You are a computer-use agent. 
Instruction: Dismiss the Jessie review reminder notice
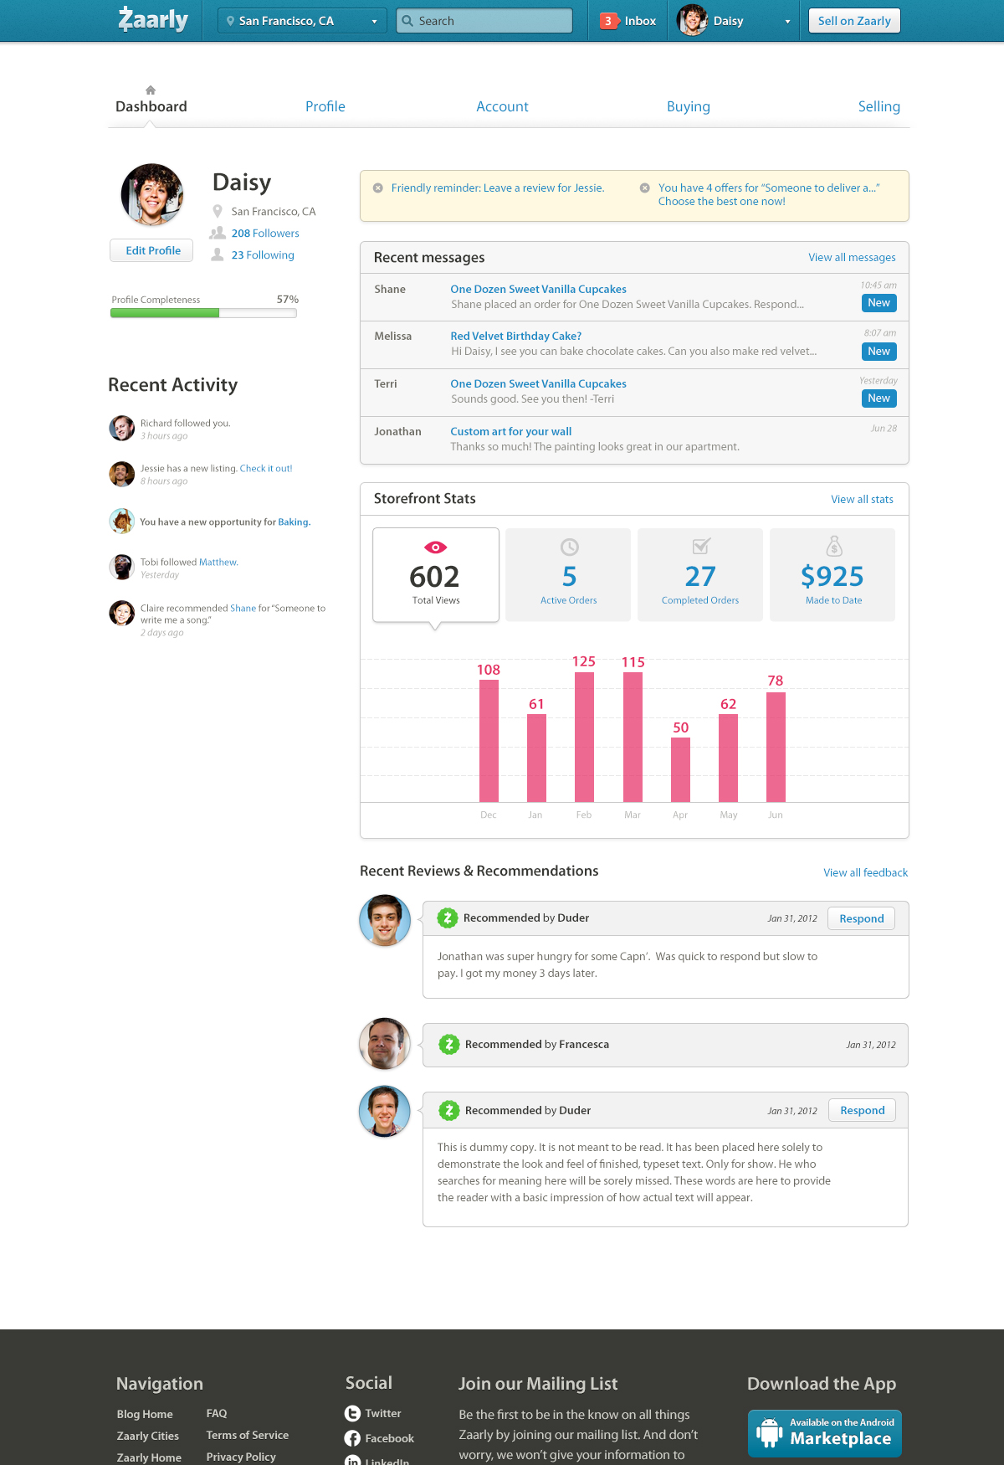coord(378,188)
